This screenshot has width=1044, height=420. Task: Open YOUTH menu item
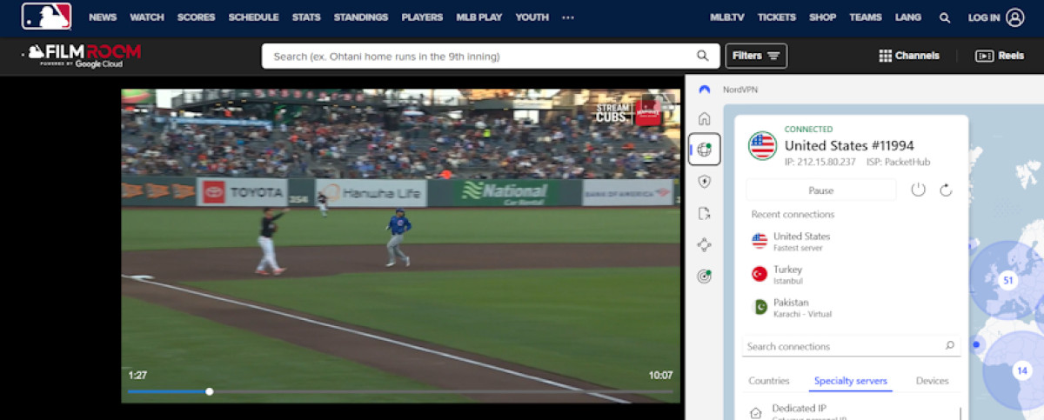click(532, 17)
